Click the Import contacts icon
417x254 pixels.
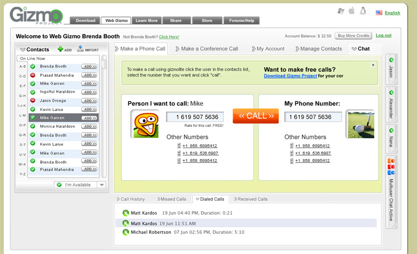tap(80, 48)
